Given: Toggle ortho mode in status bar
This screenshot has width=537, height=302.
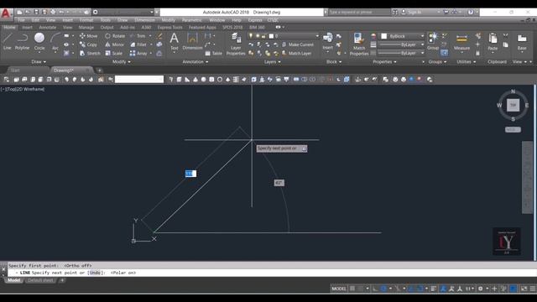Looking at the screenshot, I should tap(375, 289).
